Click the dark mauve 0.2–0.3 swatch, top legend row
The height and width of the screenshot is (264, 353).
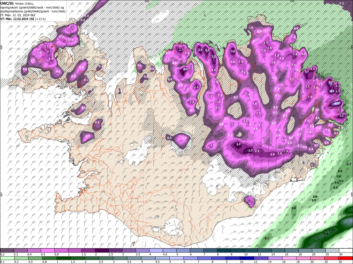point(7,251)
